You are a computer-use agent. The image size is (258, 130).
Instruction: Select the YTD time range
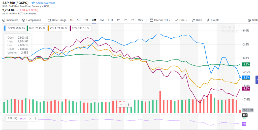[x=110, y=20]
